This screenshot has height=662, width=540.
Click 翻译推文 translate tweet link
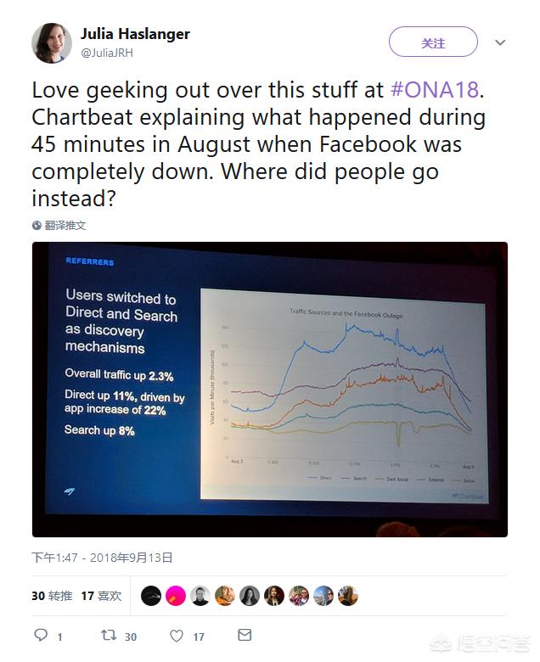click(x=65, y=226)
